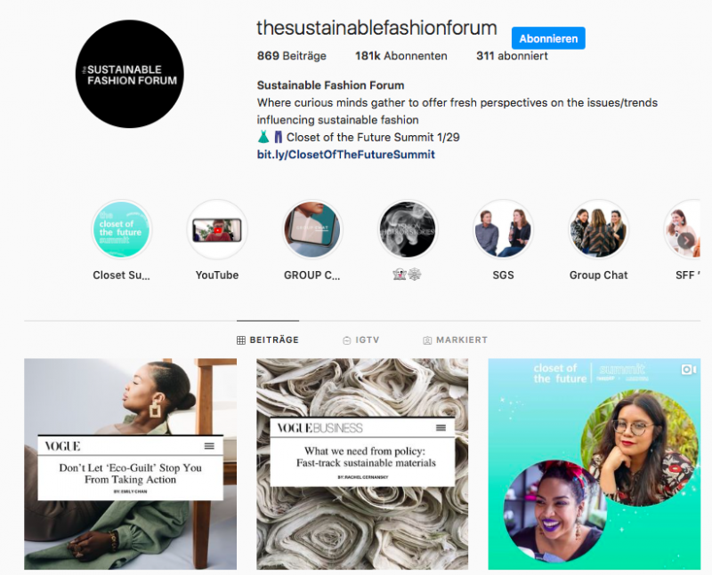This screenshot has width=712, height=575.
Task: Switch to the Markiert tab
Action: coord(455,339)
